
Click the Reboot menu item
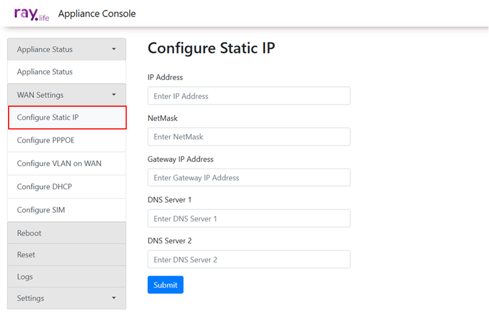click(x=29, y=233)
